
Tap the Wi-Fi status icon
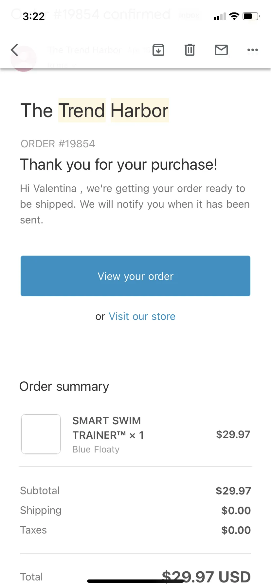point(234,16)
